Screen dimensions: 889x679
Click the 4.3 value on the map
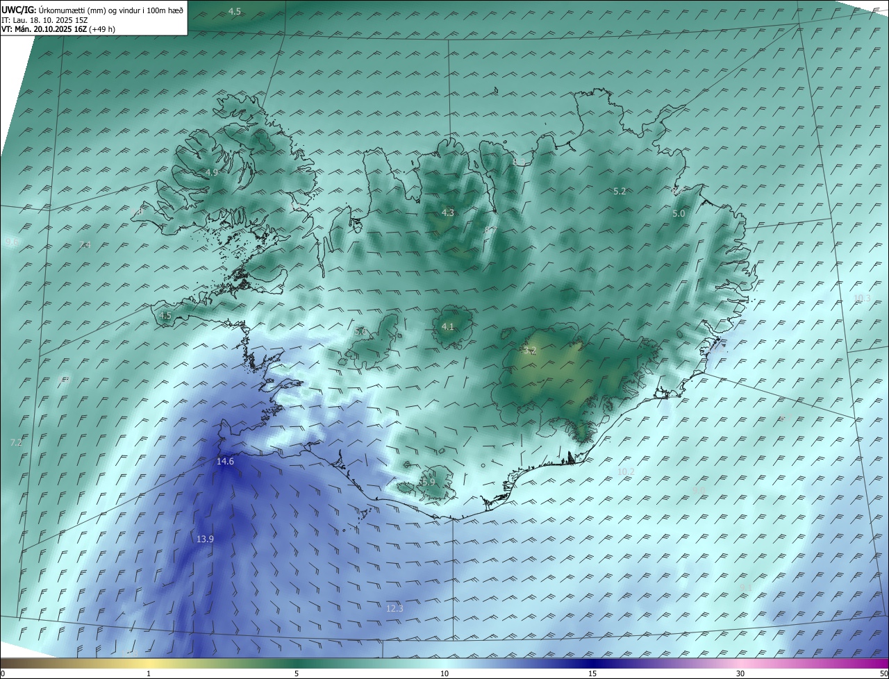point(447,212)
